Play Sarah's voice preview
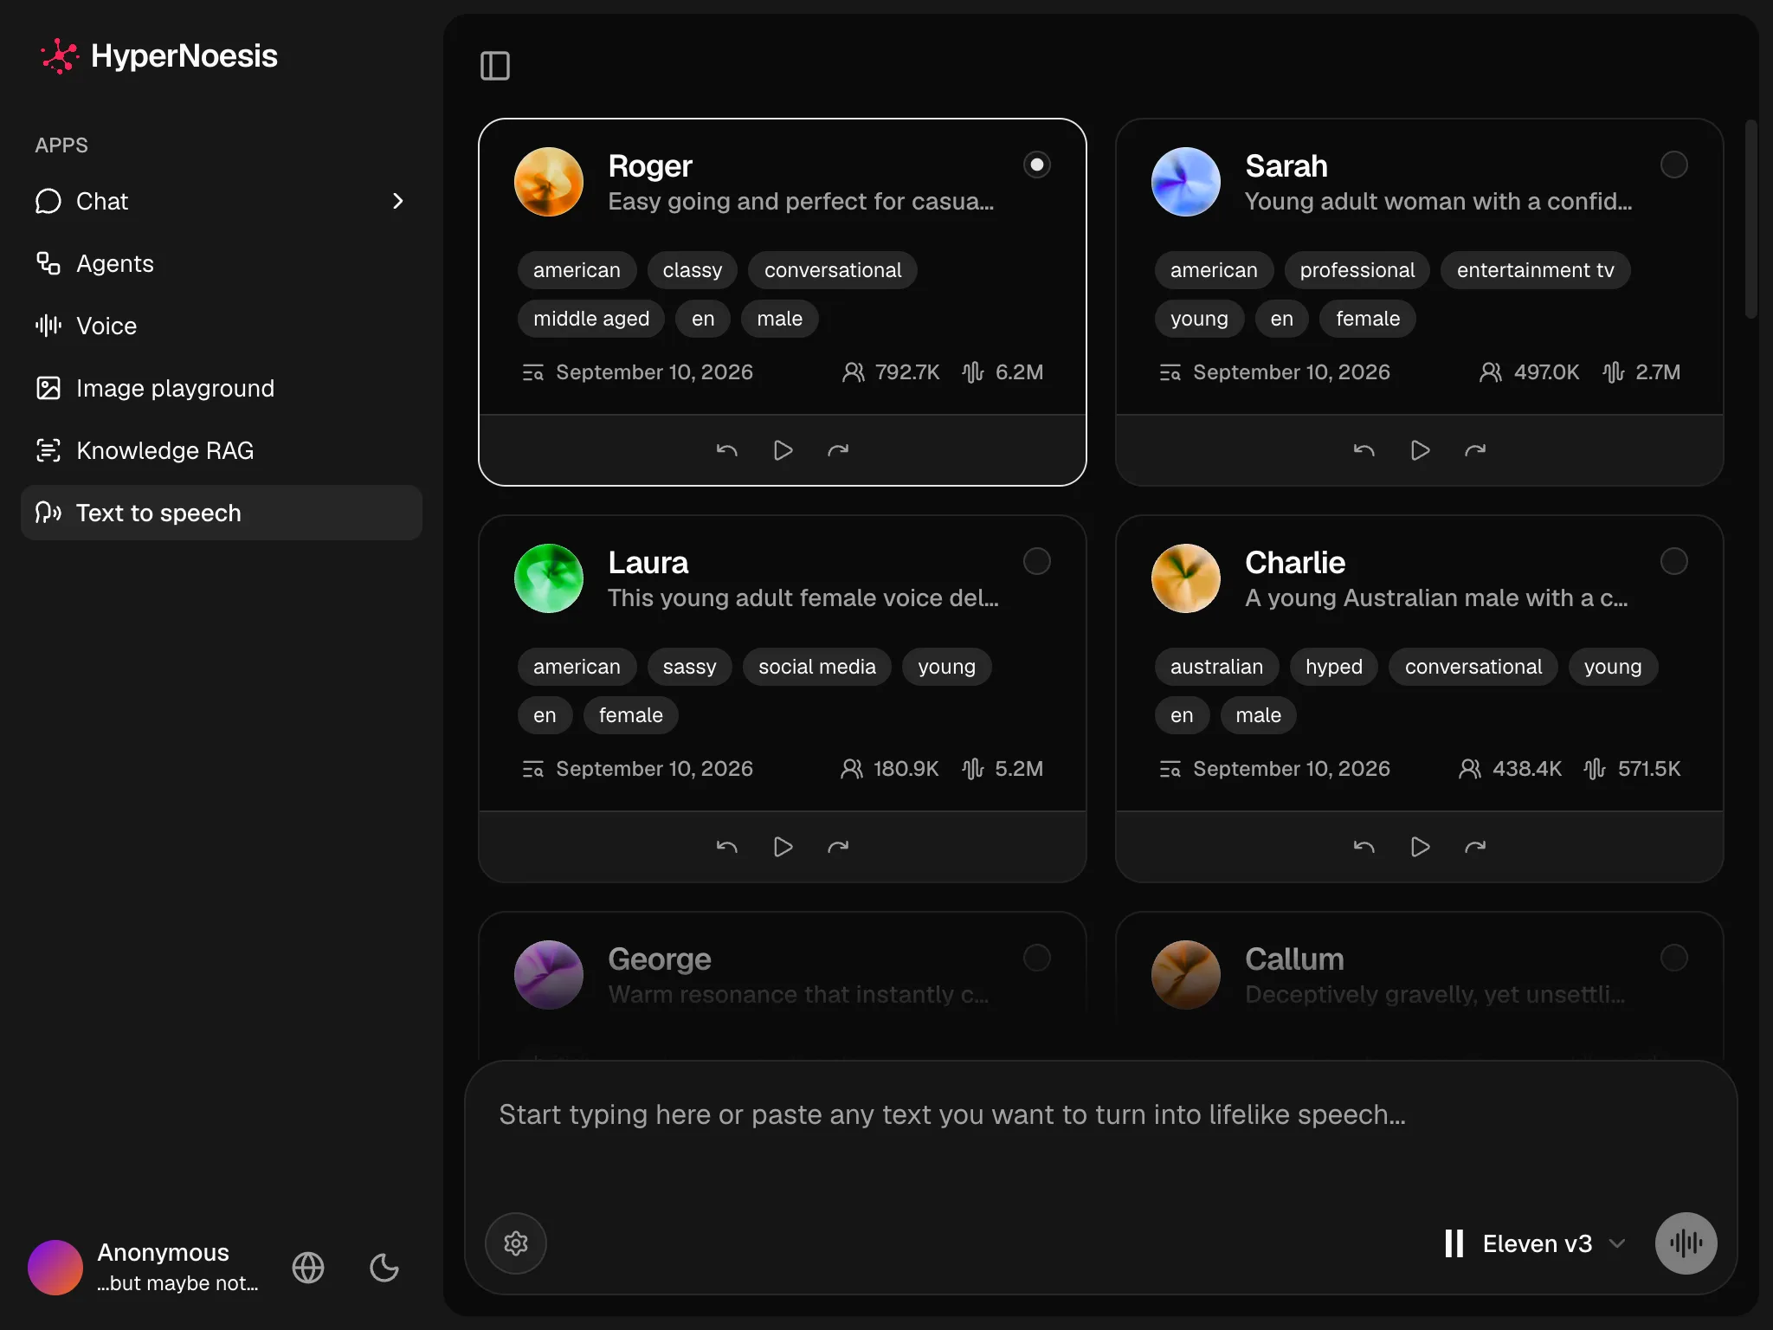This screenshot has height=1330, width=1773. tap(1420, 450)
